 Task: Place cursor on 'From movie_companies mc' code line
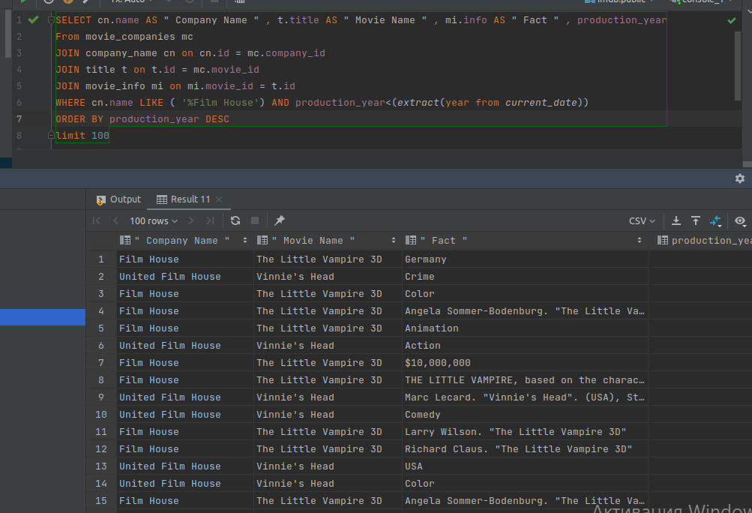click(x=124, y=37)
